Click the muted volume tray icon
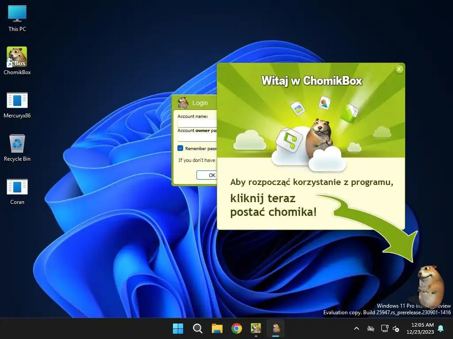Image resolution: width=453 pixels, height=339 pixels. pyautogui.click(x=396, y=328)
